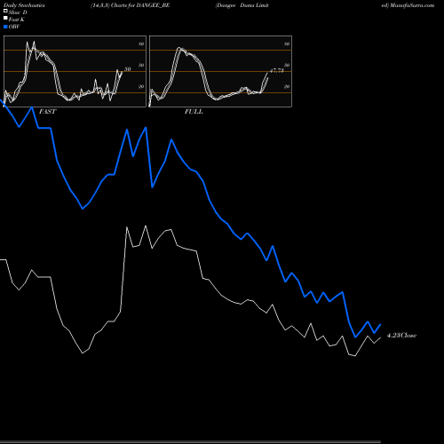The image size is (444, 444).
Task: Click the 80 axis label in the FAST chart
Action: tap(141, 44)
